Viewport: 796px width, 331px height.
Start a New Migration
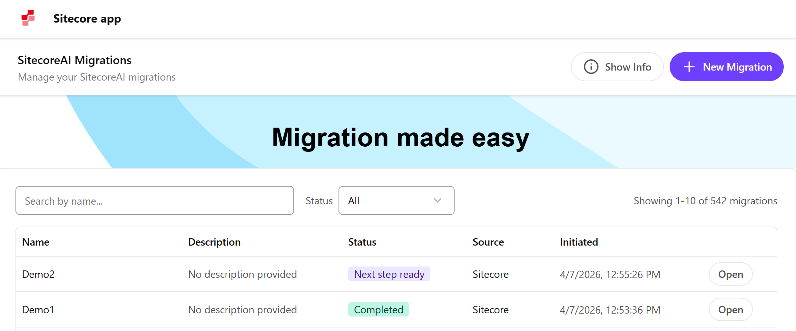point(726,67)
